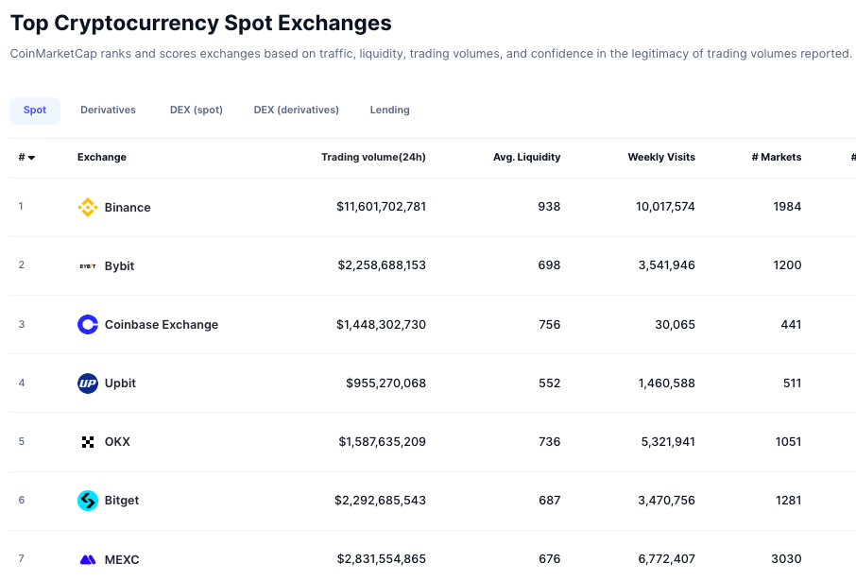Sort by # Markets column header
The height and width of the screenshot is (580, 856).
[x=777, y=157]
